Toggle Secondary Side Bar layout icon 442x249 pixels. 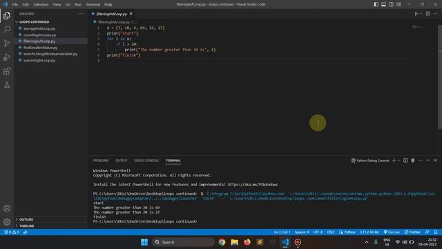tap(391, 4)
